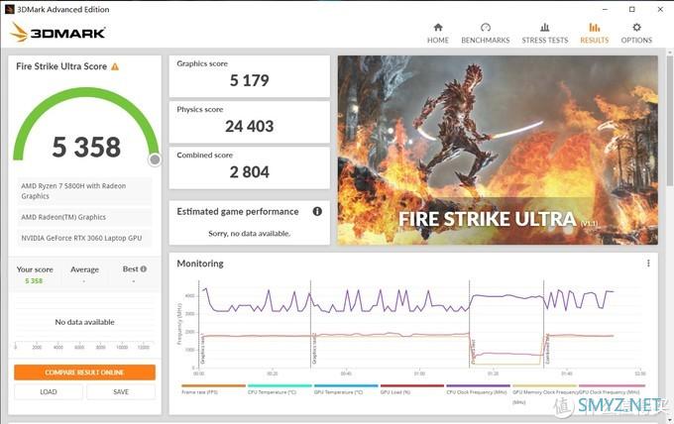Select the GPU Memory Clock Frequency legend swatch
674x424 pixels.
pos(544,385)
